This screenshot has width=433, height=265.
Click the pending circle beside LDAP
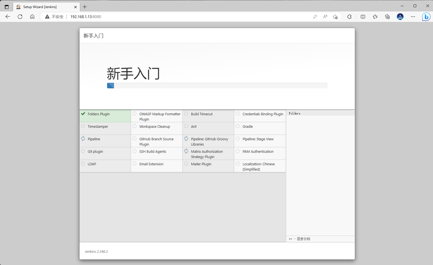pyautogui.click(x=83, y=164)
